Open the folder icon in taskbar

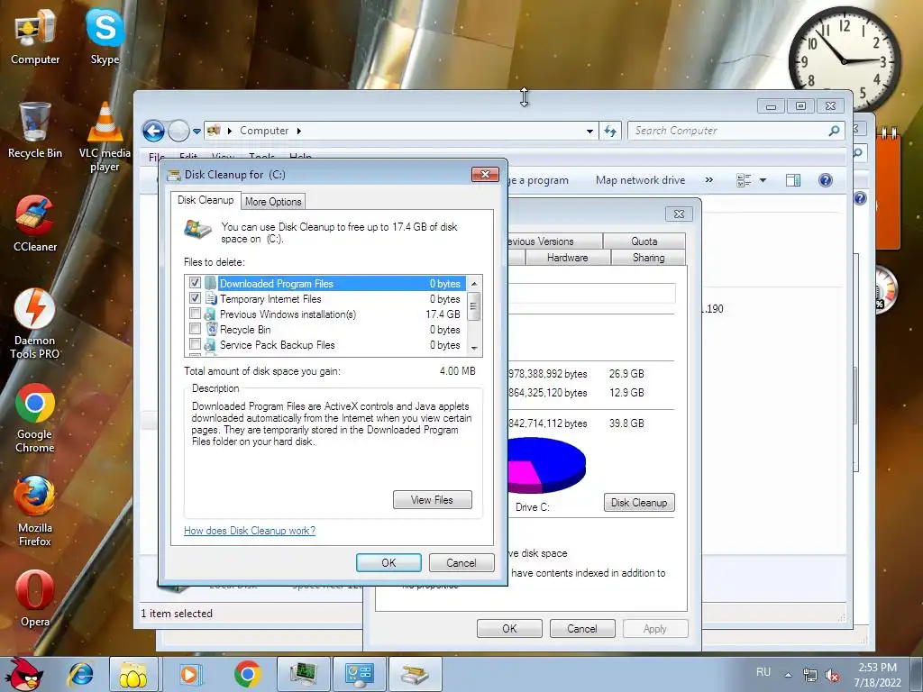(x=133, y=674)
